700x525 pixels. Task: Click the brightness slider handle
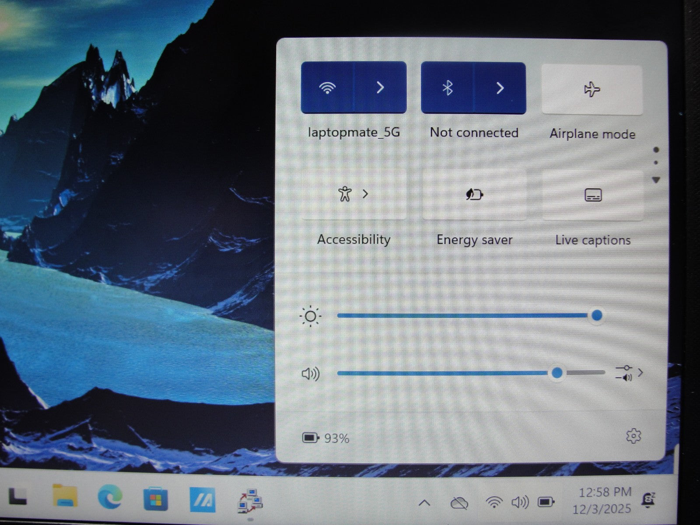click(x=597, y=315)
